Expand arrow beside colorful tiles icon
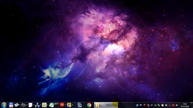The height and width of the screenshot is (108, 193). 72,105
